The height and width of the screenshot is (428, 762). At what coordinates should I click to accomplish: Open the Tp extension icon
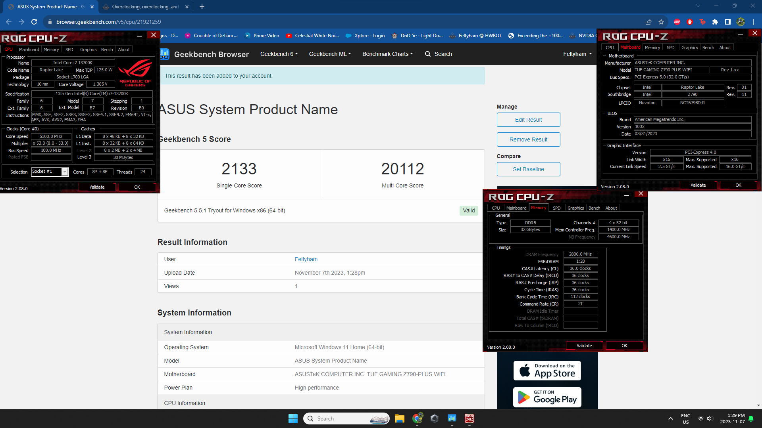(x=702, y=22)
